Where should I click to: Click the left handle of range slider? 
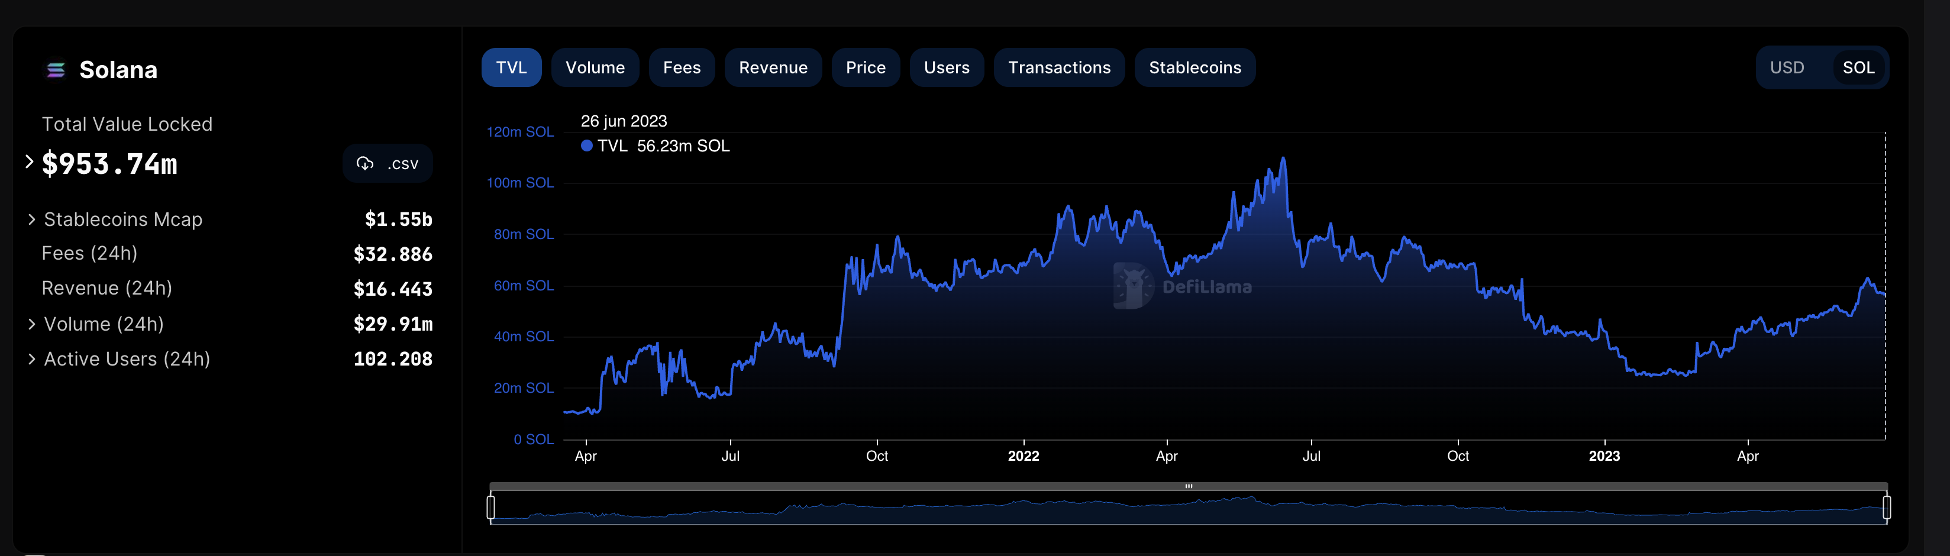[491, 507]
